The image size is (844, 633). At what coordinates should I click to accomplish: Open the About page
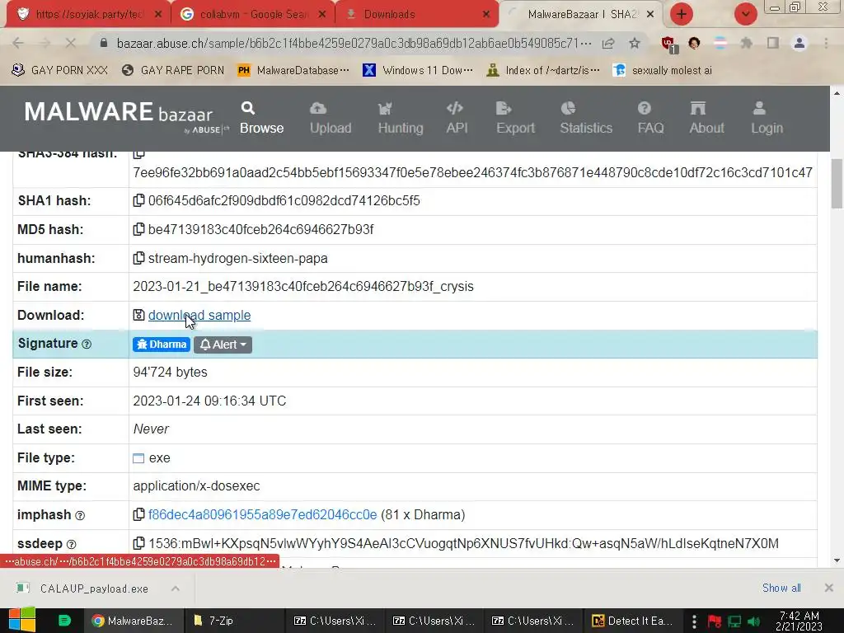point(706,118)
